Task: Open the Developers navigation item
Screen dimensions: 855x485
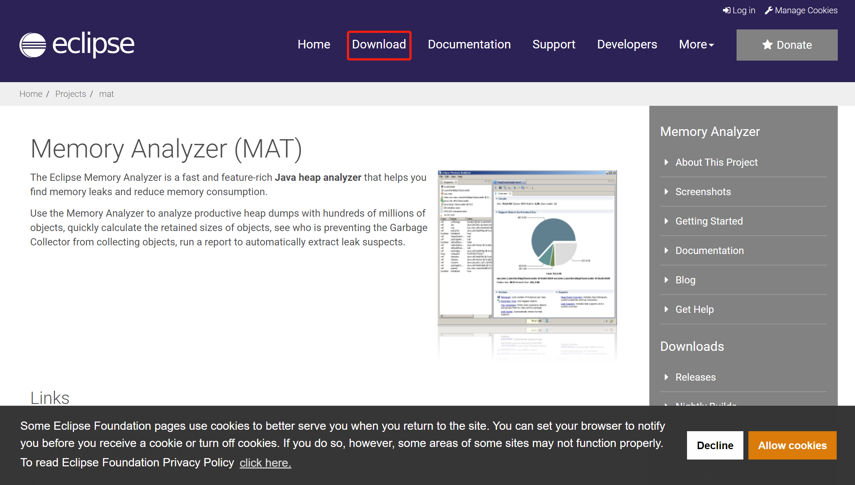Action: point(627,44)
